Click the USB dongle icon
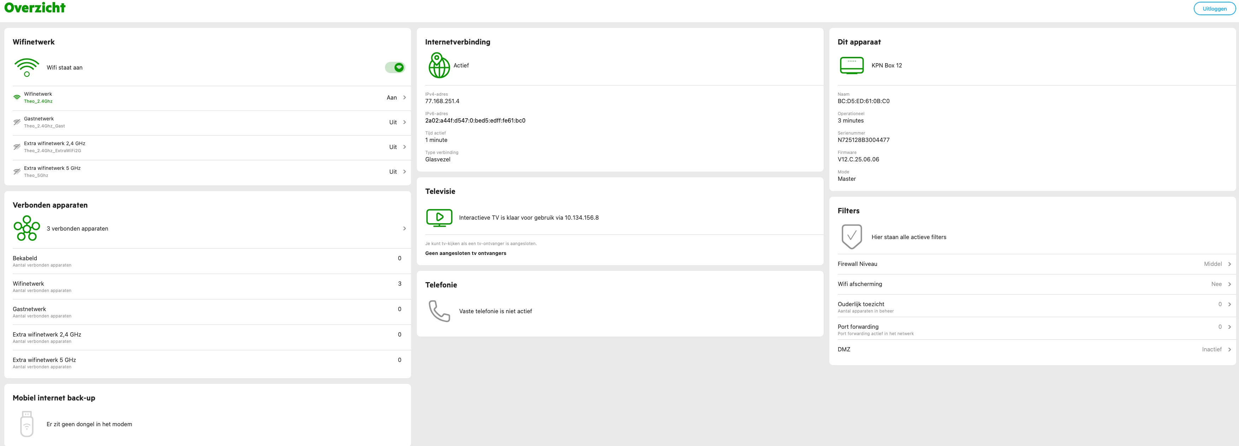The image size is (1239, 446). (x=27, y=423)
